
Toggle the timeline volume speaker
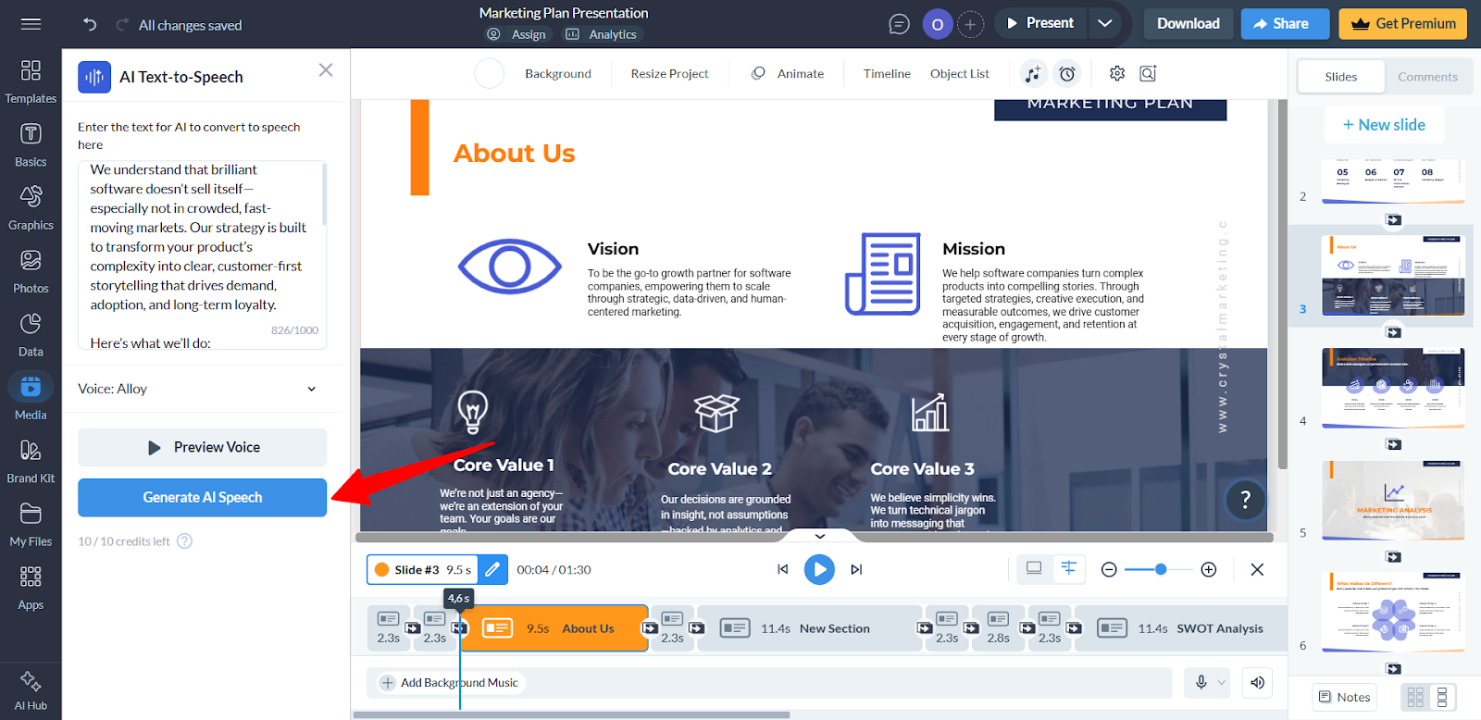(x=1257, y=682)
